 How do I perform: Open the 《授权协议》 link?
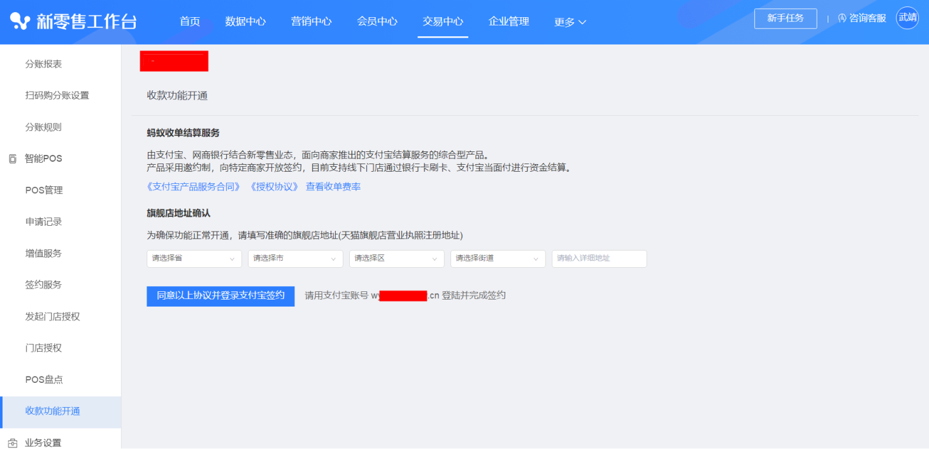(x=274, y=187)
